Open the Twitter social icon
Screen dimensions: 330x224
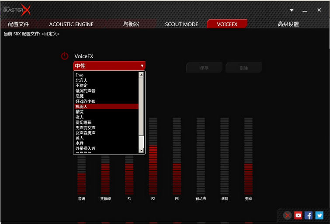point(319,215)
